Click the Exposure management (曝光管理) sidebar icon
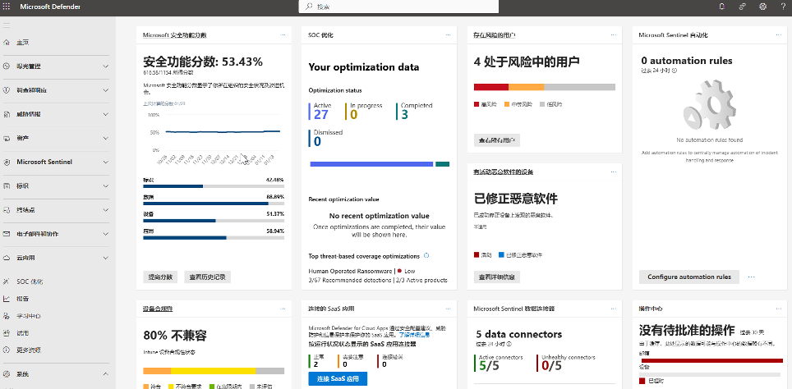This screenshot has width=792, height=389. coord(7,66)
